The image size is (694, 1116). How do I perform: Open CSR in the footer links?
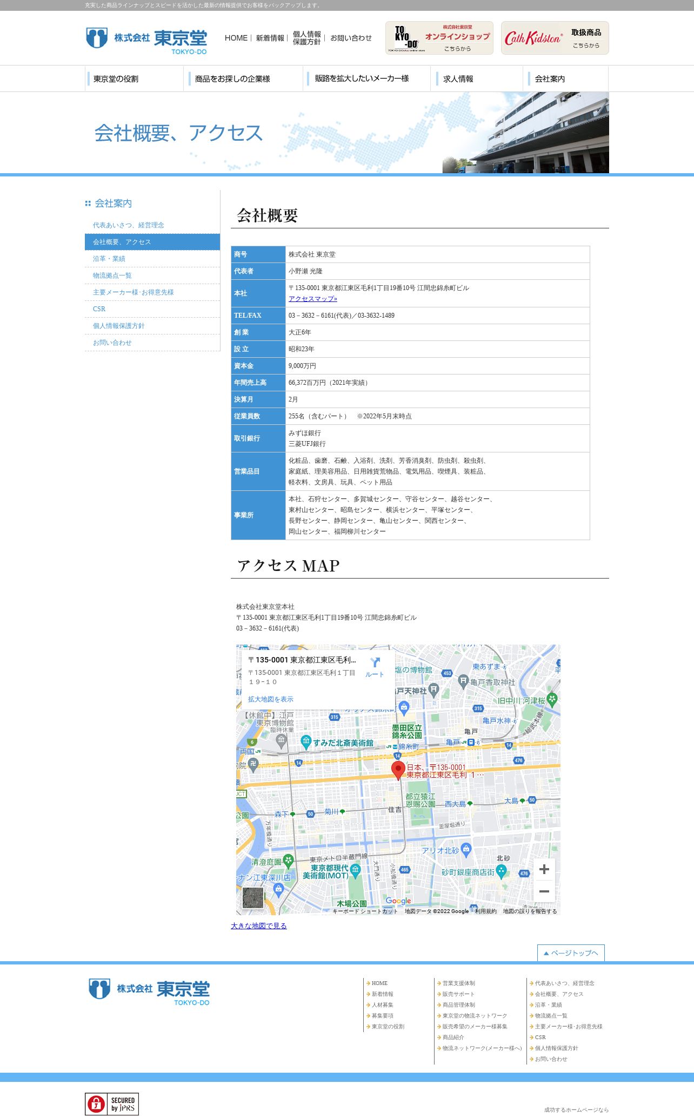pyautogui.click(x=540, y=1038)
